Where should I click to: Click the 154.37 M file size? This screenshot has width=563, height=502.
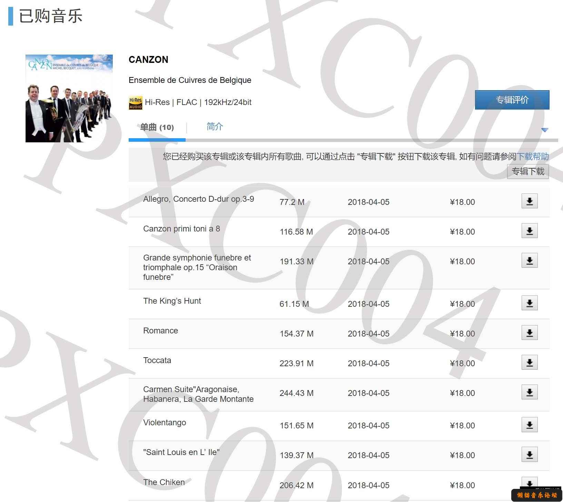[296, 334]
